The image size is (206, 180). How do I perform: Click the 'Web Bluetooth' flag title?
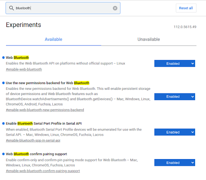pos(17,58)
